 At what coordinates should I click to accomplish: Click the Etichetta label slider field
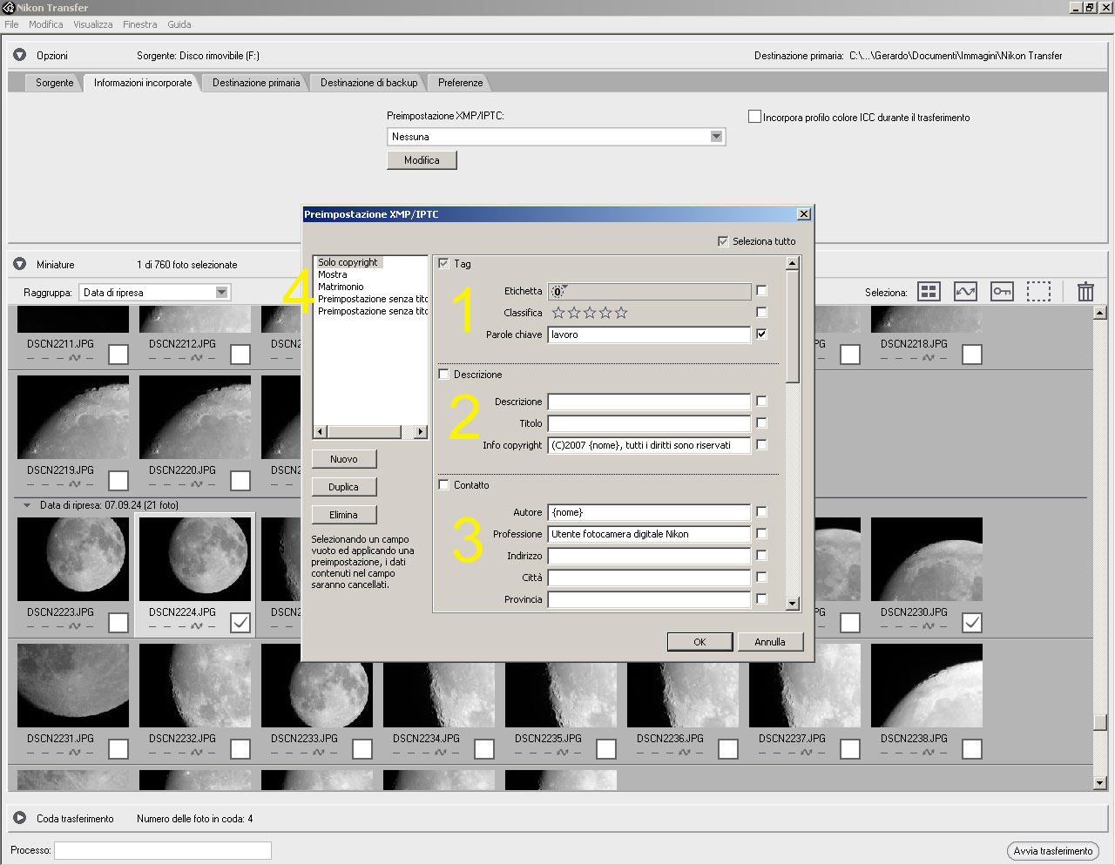pyautogui.click(x=649, y=291)
